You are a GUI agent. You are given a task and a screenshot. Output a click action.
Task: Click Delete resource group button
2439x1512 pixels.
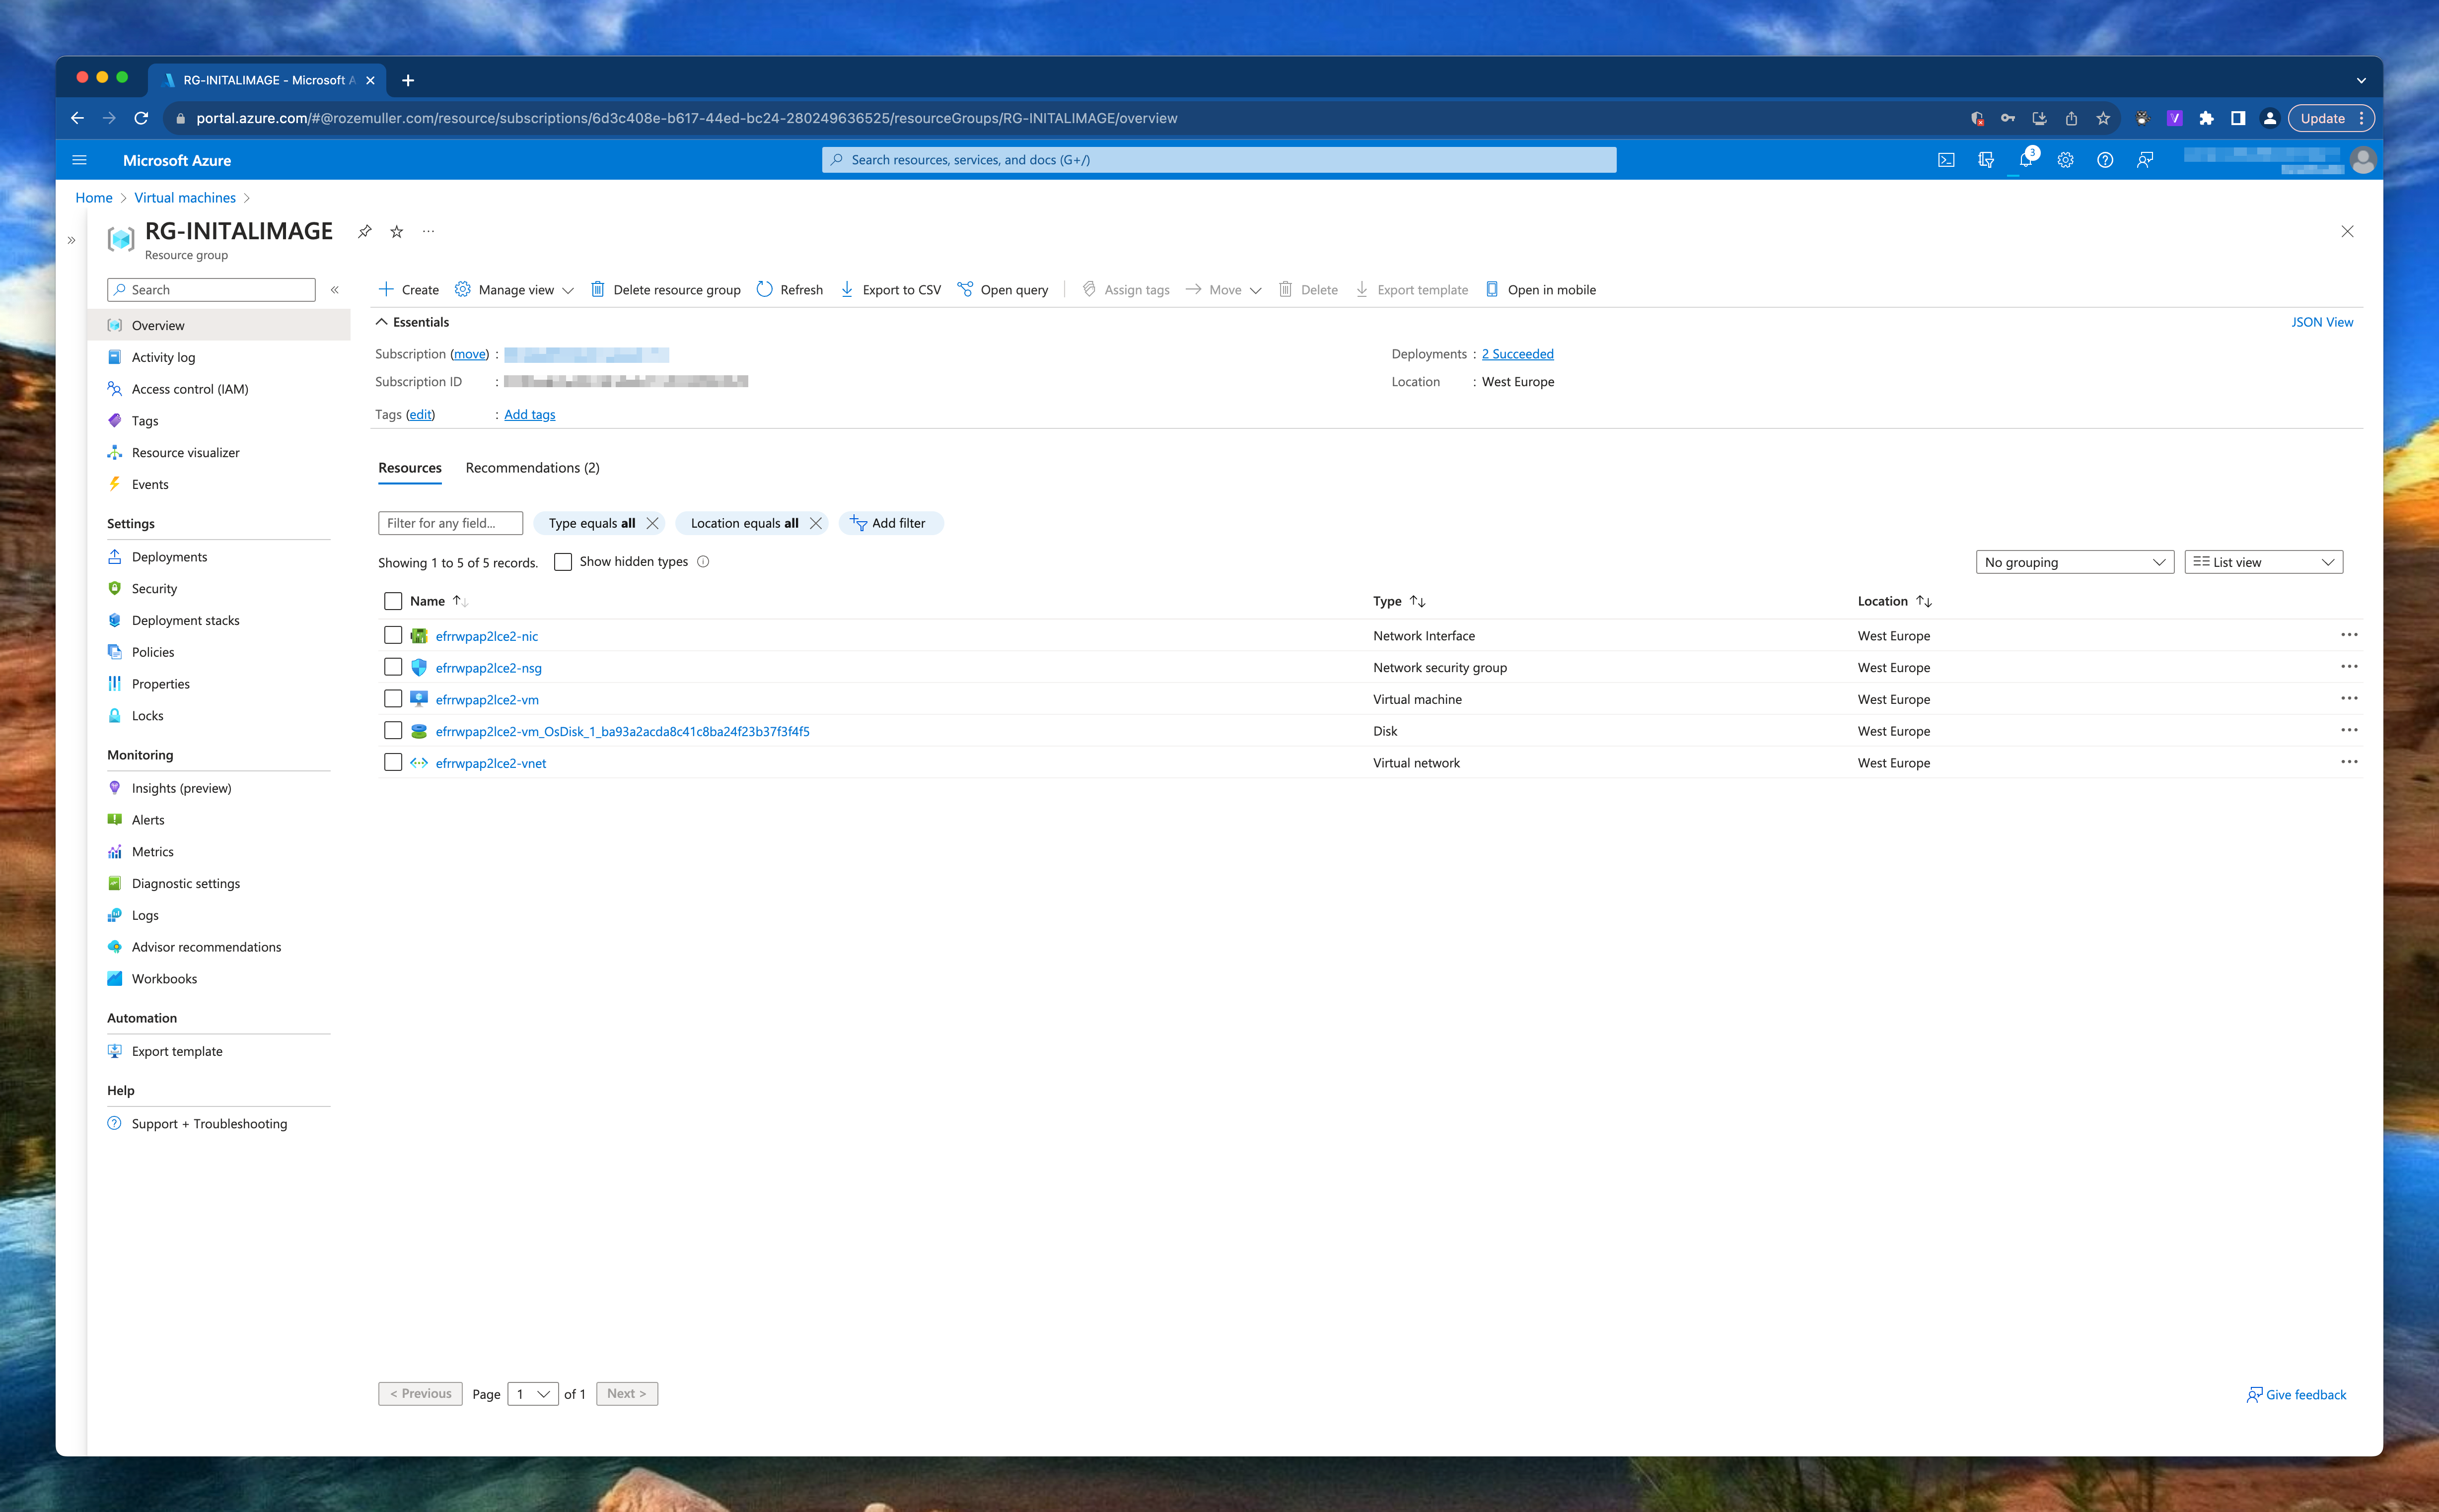665,290
